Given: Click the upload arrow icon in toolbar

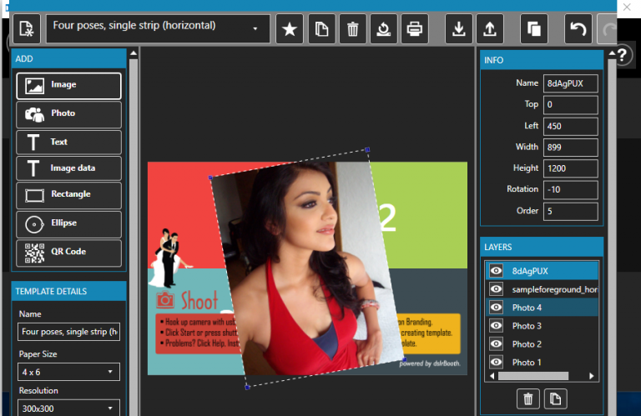Looking at the screenshot, I should point(490,28).
